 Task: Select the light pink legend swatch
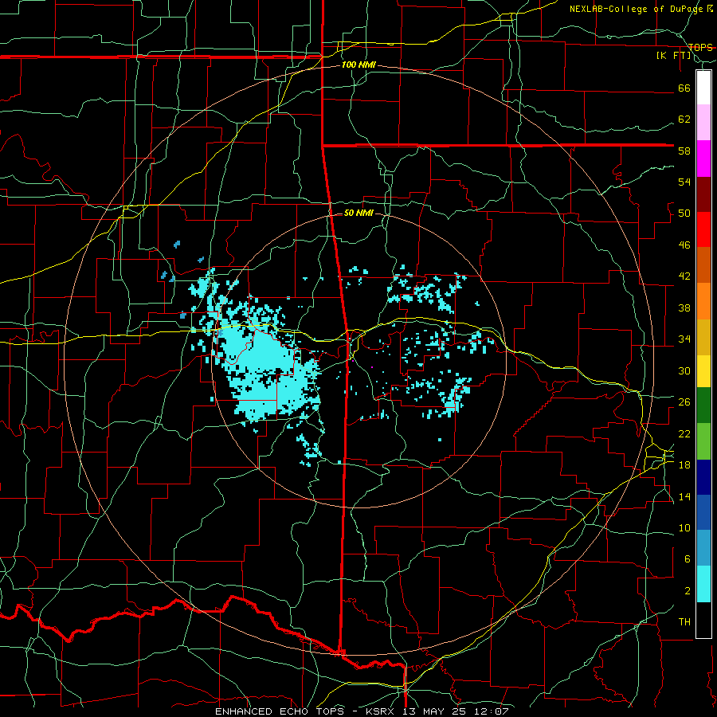coord(703,123)
